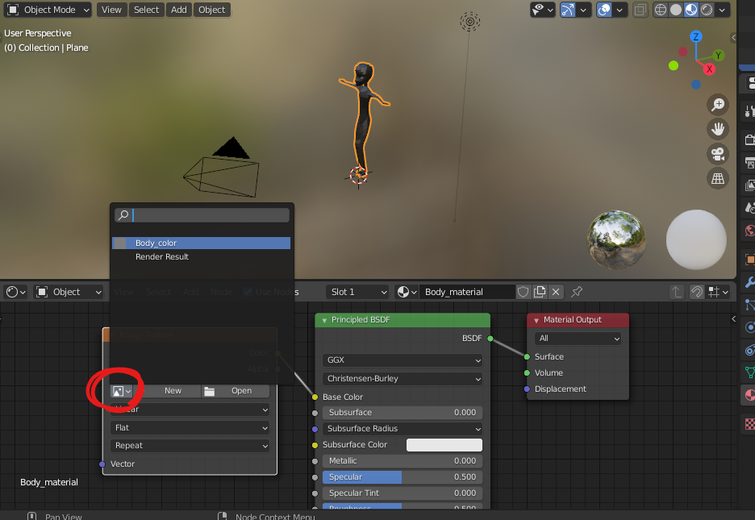Open the Object Mode dropdown
The image size is (755, 520).
point(48,10)
